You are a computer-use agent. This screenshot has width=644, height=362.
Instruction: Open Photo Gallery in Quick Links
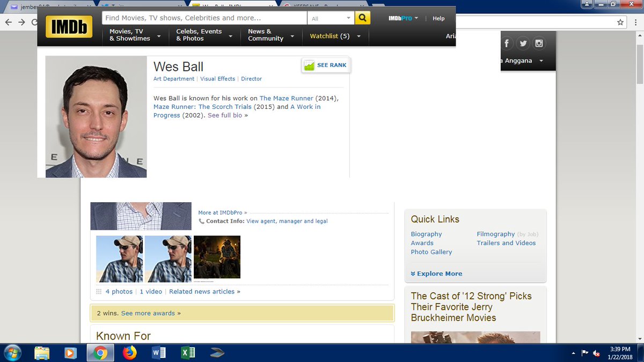(x=431, y=252)
